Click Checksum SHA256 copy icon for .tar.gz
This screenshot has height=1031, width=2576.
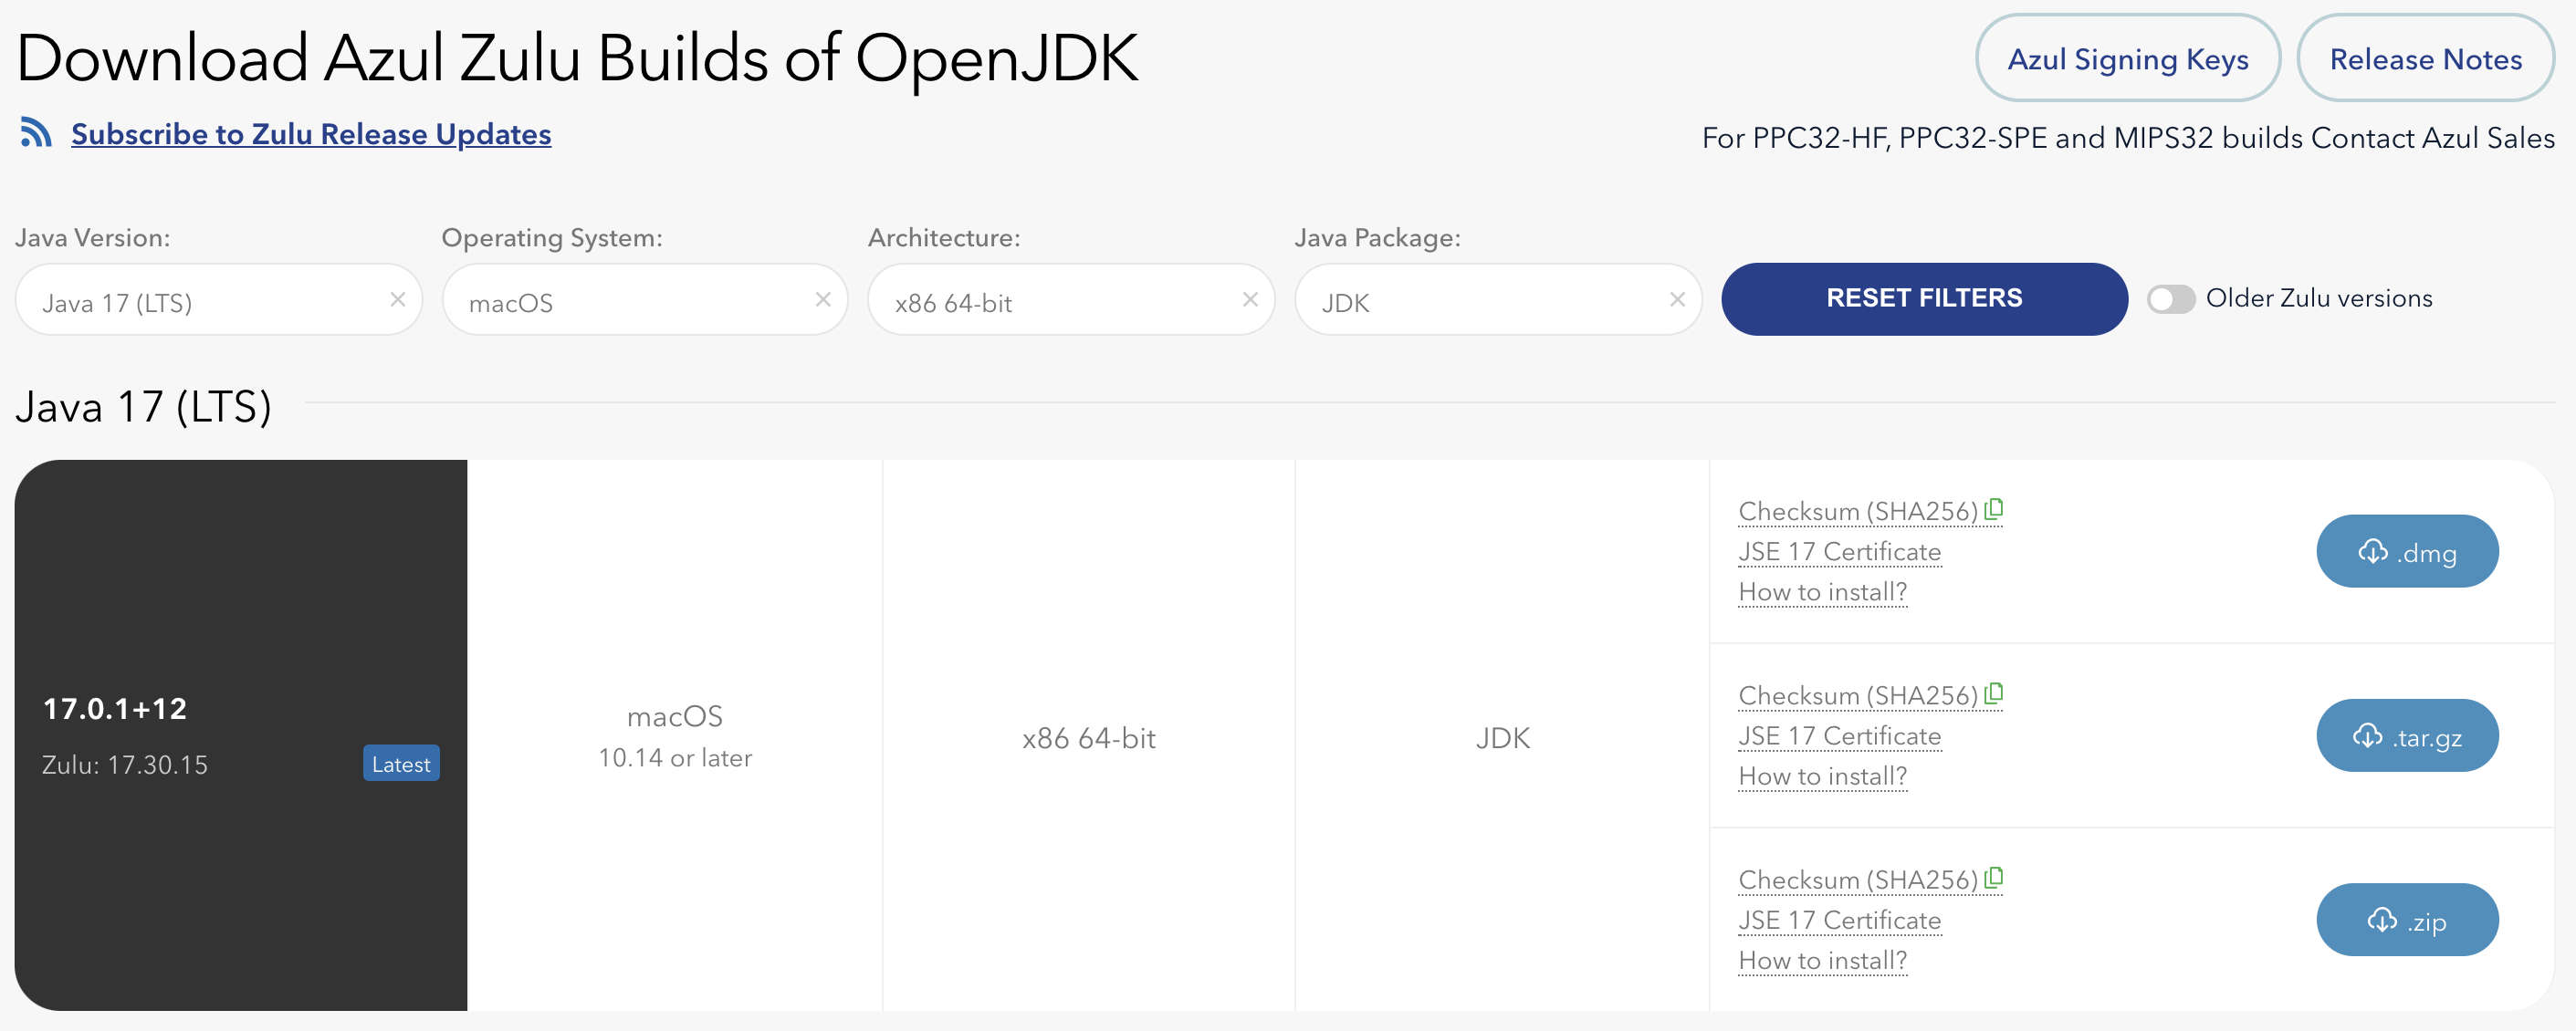tap(1996, 693)
